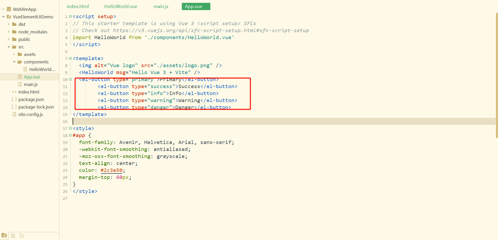This screenshot has height=240, width=498.
Task: Select App.vue label in the project tree
Action: coord(32,77)
